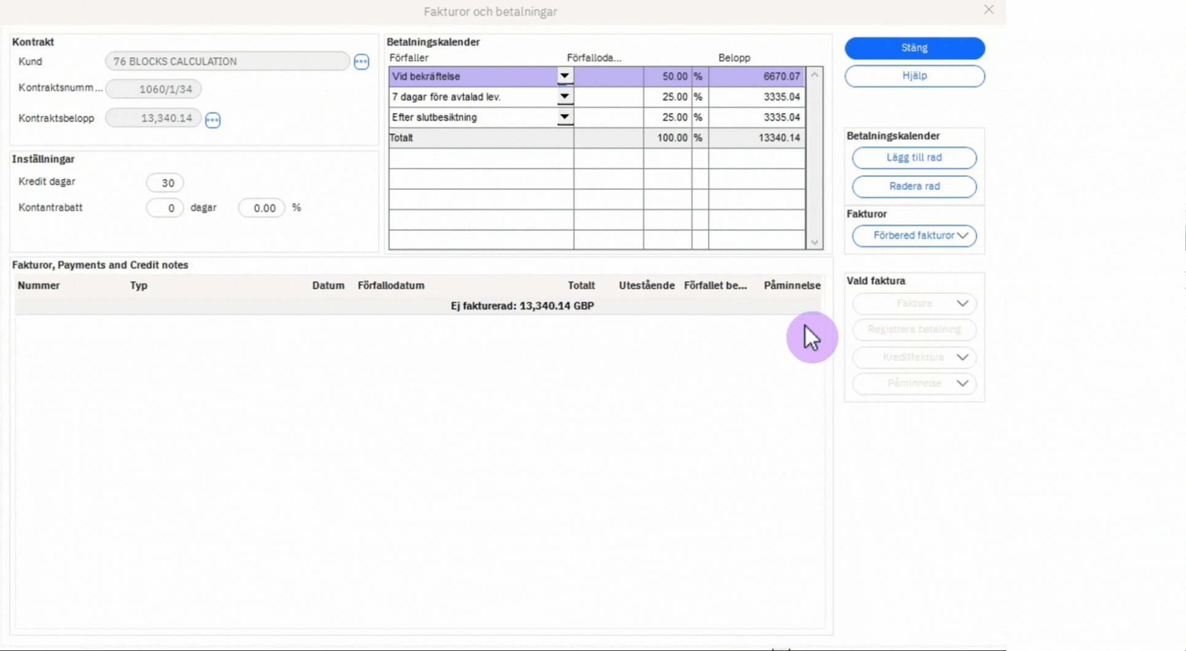
Task: Edit the Kredit dagar field
Action: pos(165,183)
